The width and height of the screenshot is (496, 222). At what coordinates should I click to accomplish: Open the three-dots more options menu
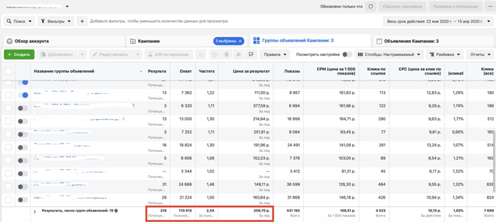click(x=490, y=6)
